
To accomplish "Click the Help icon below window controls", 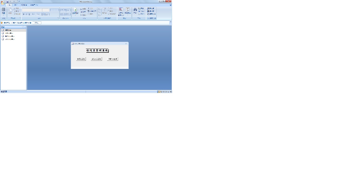I will (x=170, y=5).
